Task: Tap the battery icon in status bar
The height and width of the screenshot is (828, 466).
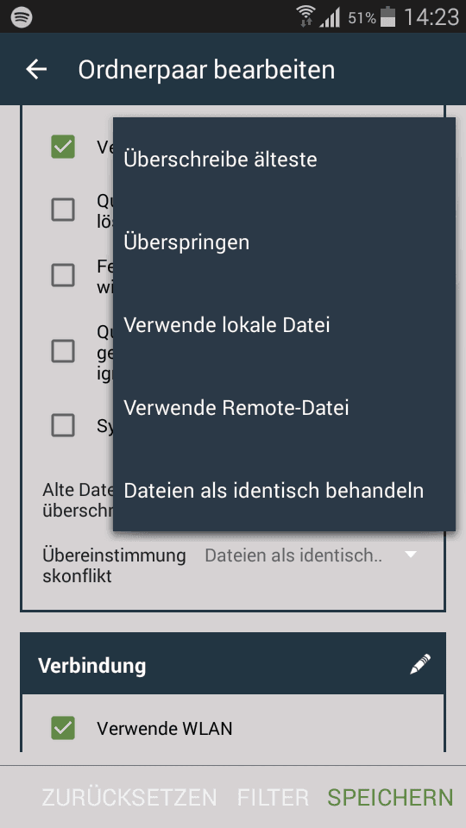Action: pyautogui.click(x=387, y=16)
